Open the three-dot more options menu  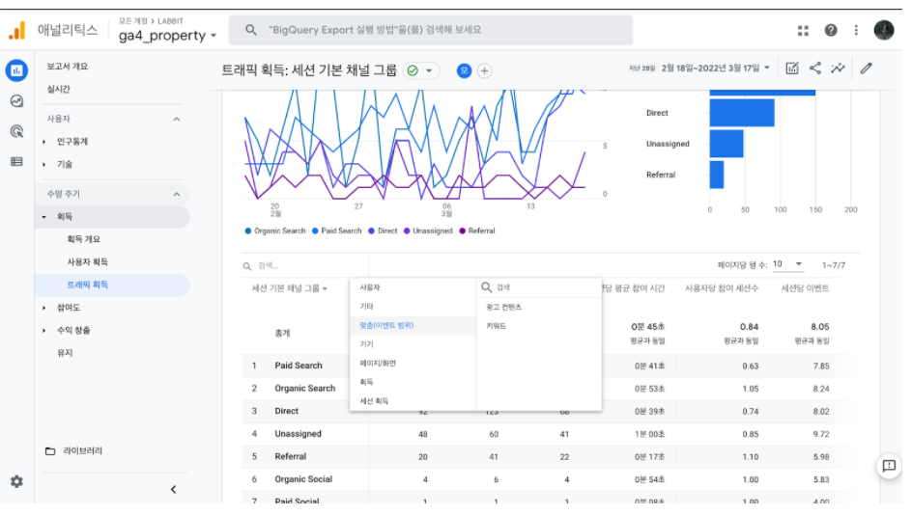[x=856, y=30]
